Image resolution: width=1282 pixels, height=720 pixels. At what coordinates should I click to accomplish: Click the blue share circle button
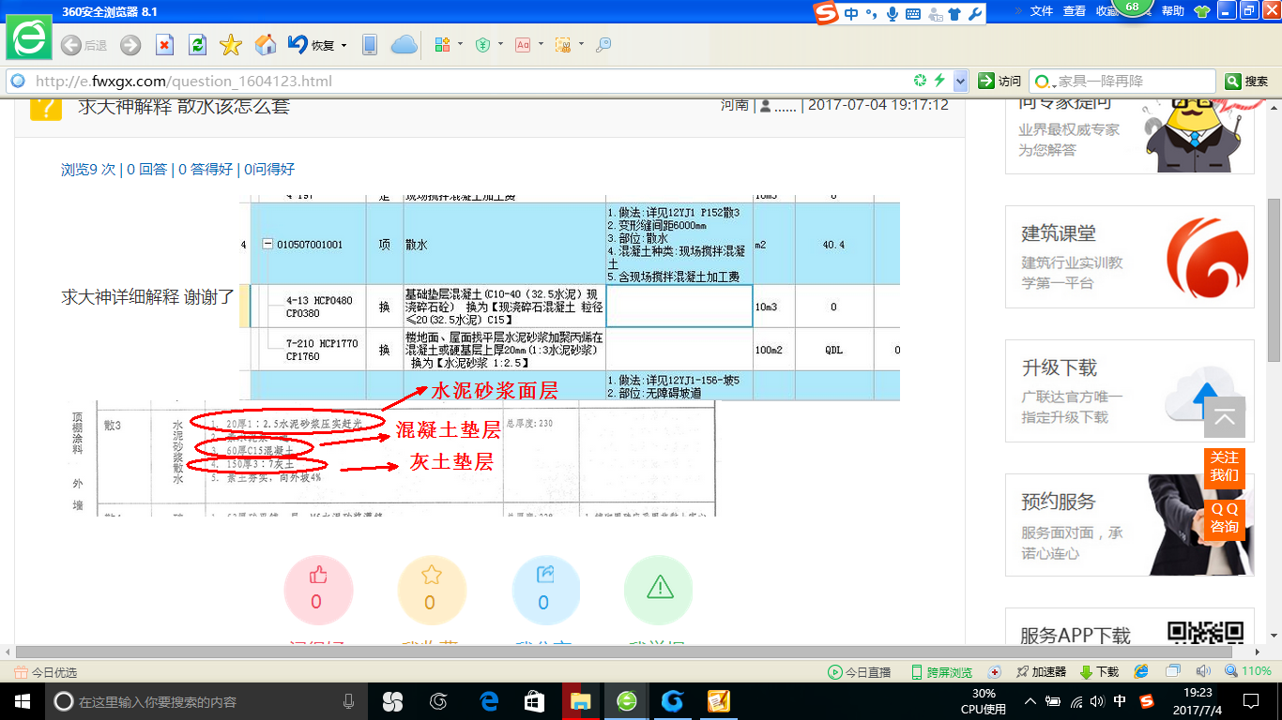[x=544, y=590]
